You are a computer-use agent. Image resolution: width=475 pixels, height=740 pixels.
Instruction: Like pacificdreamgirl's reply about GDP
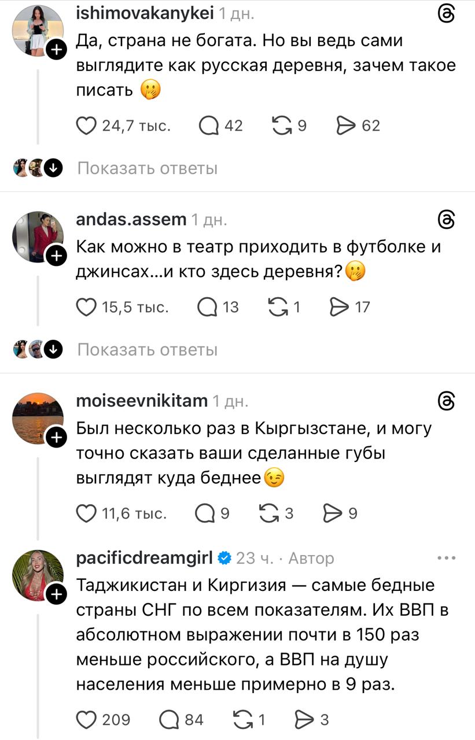tap(86, 720)
